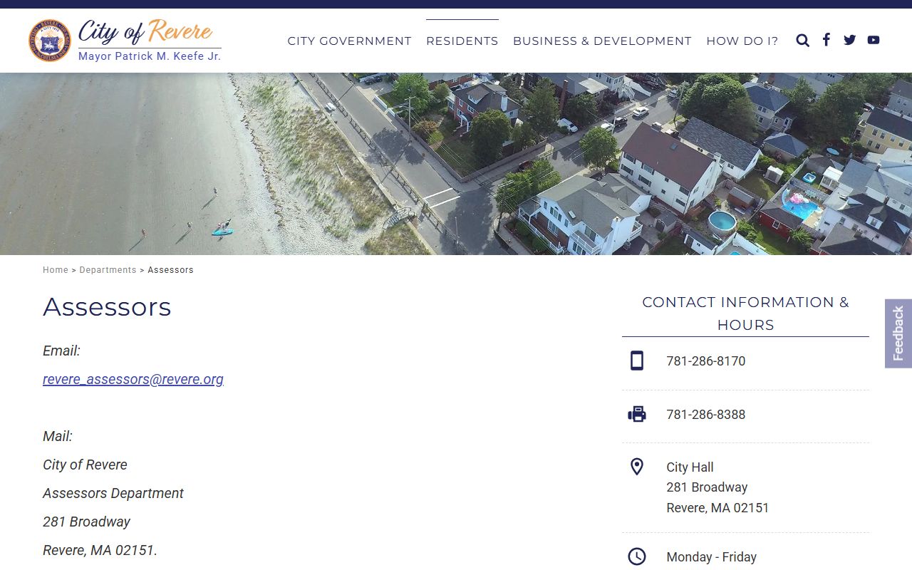Click the location pin icon by City Hall
The image size is (912, 570).
point(637,467)
